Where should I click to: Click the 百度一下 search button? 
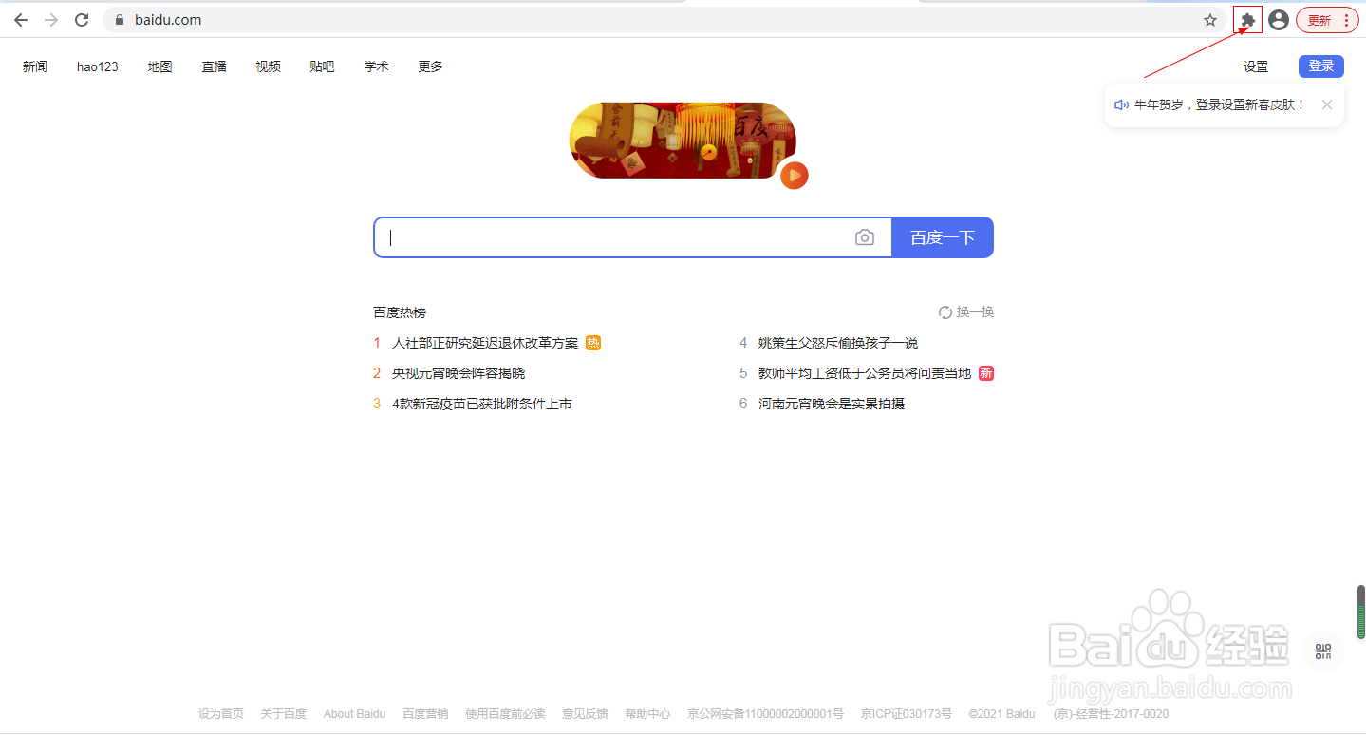click(943, 237)
